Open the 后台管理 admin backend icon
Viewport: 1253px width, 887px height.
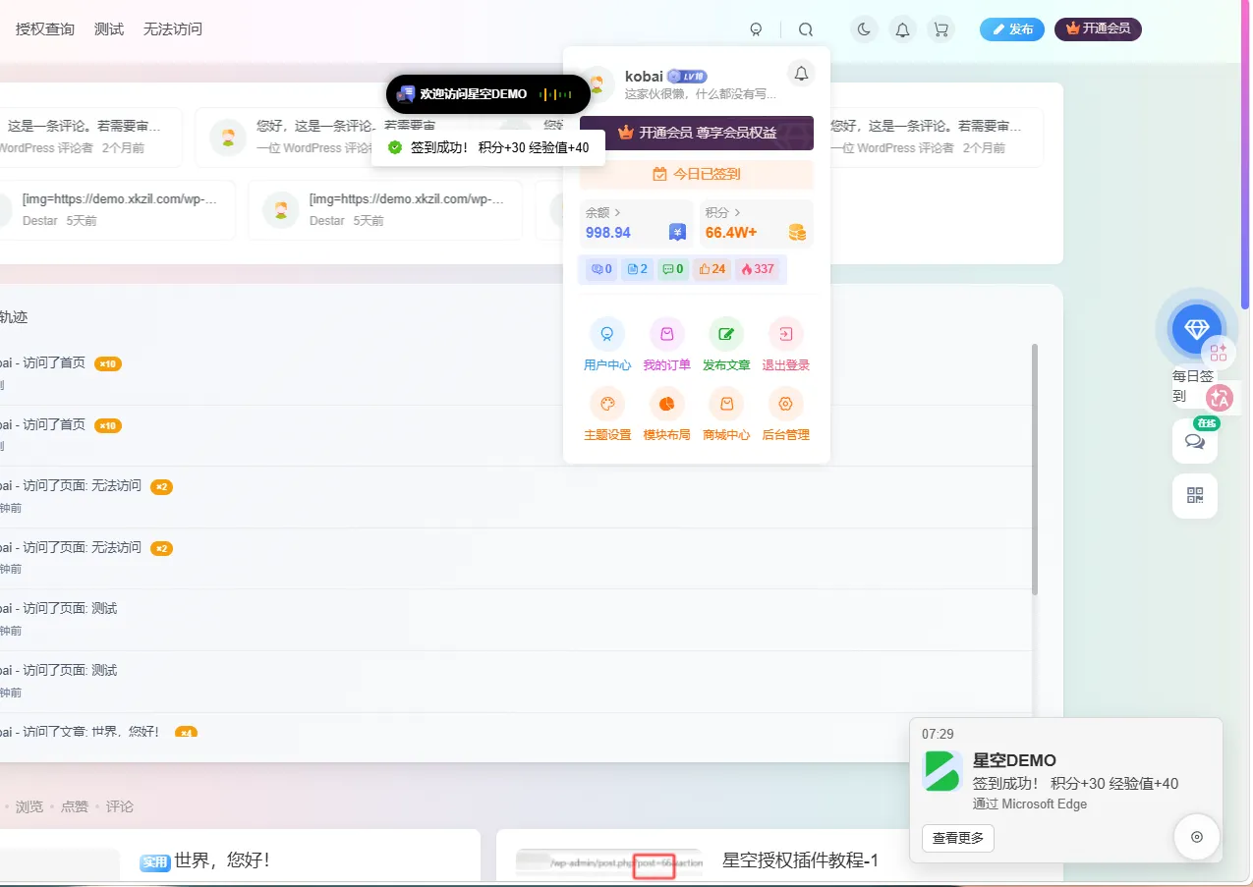[786, 404]
